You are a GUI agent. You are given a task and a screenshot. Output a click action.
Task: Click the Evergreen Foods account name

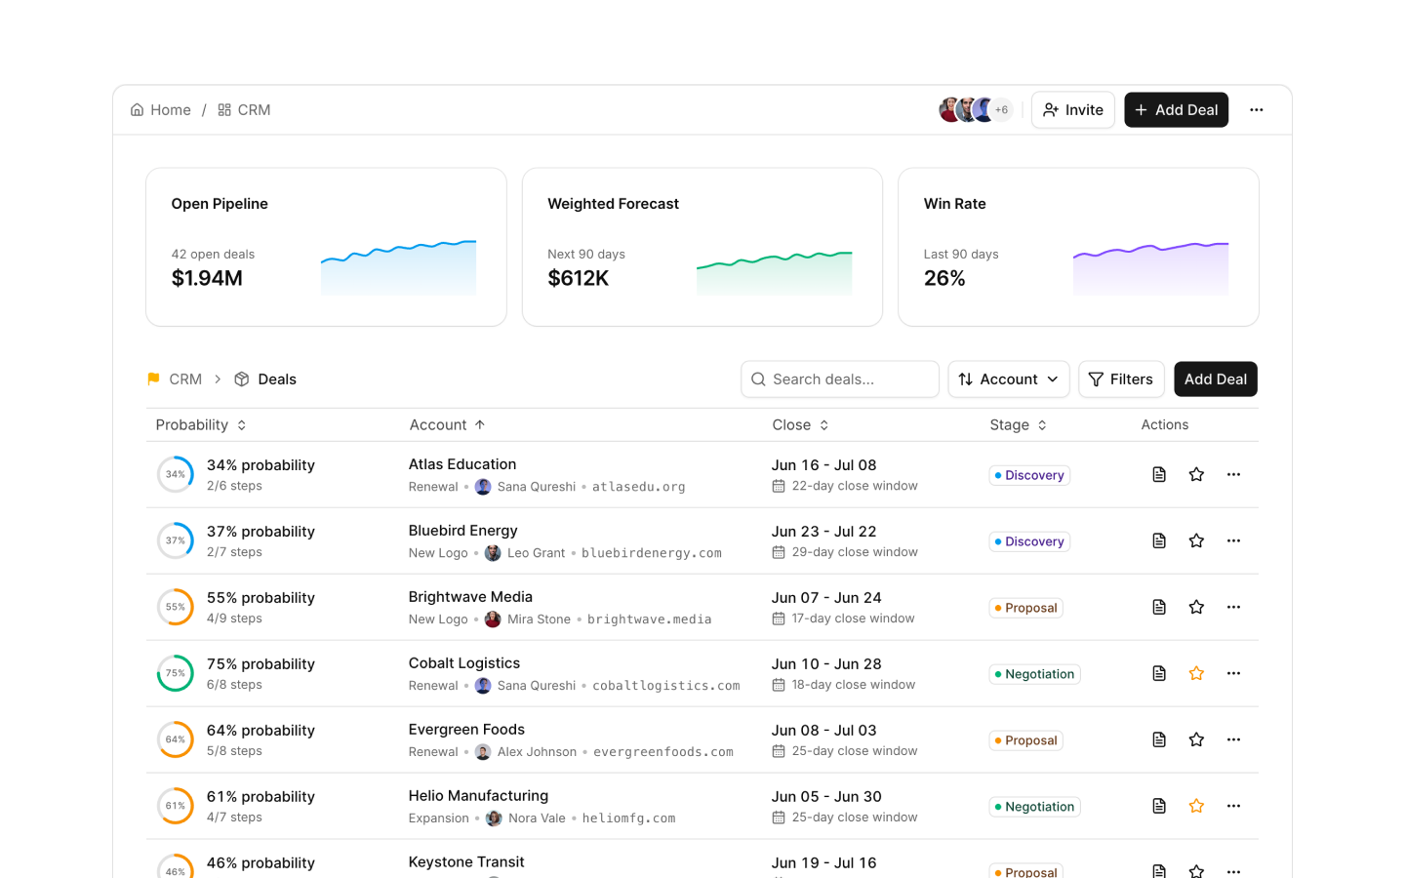point(466,730)
